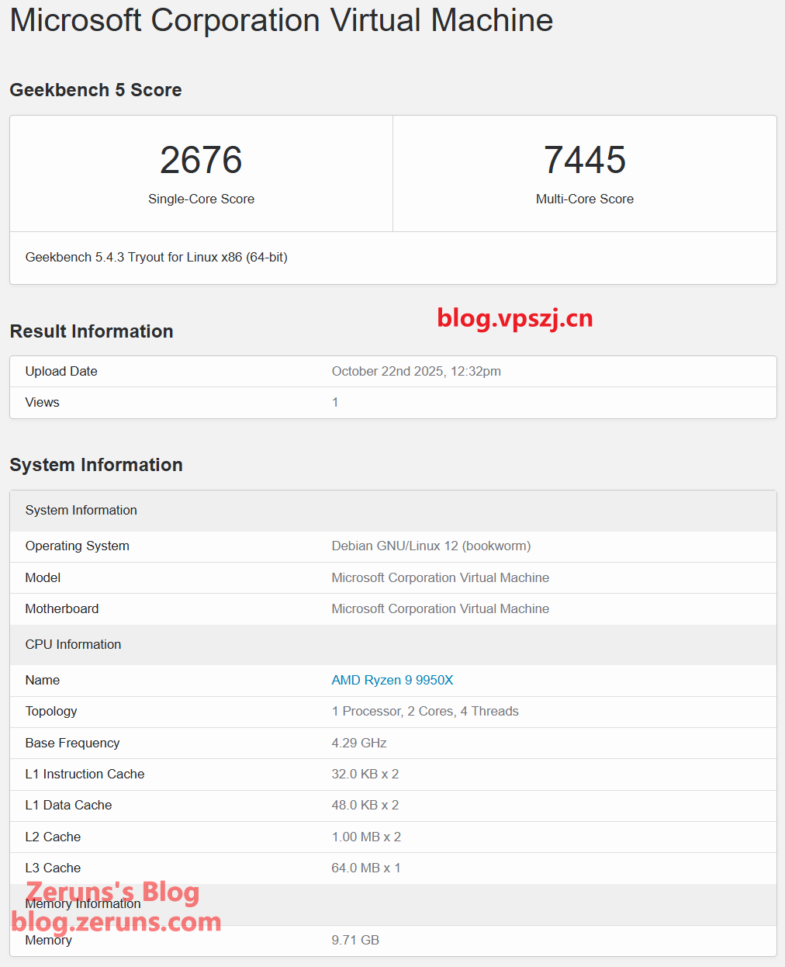Select the Geekbench 5.4.3 Tryout version text
This screenshot has height=967, width=785.
click(156, 257)
